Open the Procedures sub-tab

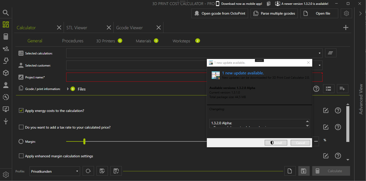tap(73, 41)
